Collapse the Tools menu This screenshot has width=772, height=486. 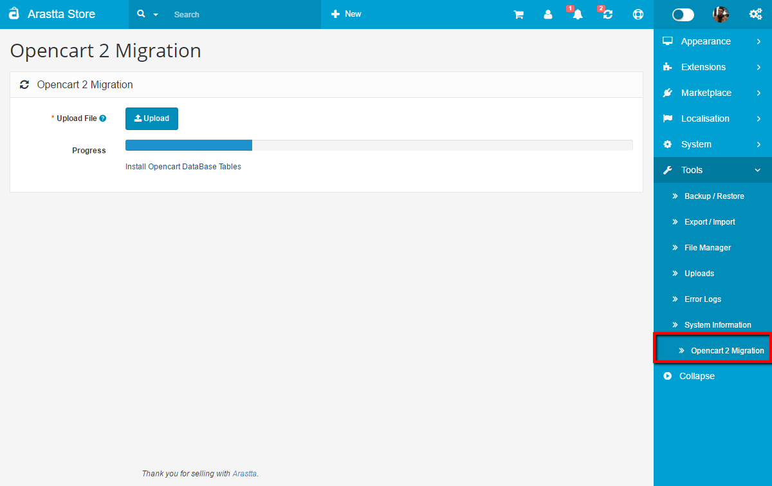point(691,170)
